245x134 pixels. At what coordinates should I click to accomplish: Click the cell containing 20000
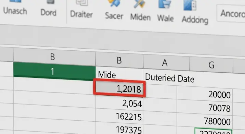[205, 94]
